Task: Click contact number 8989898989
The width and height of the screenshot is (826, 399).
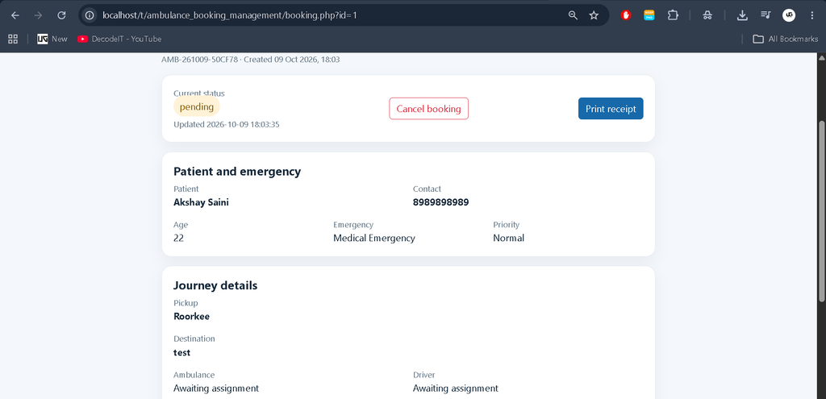Action: pyautogui.click(x=441, y=202)
